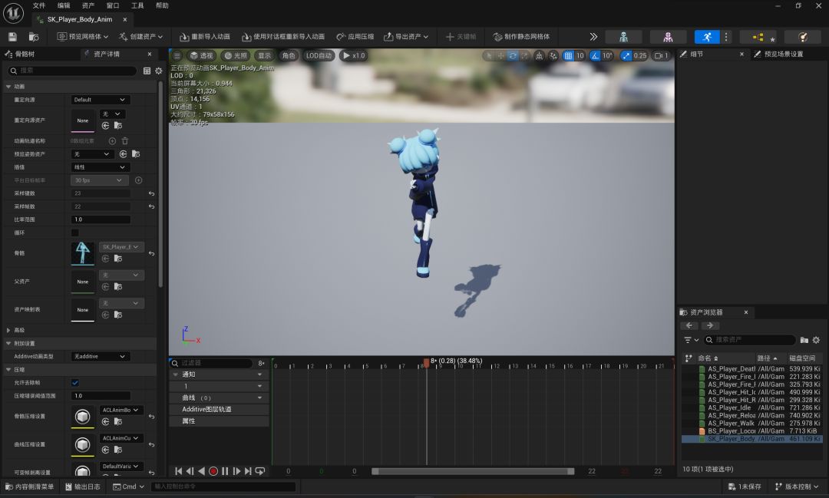Open Additive动画类型 dropdown
829x498 pixels.
coord(99,356)
